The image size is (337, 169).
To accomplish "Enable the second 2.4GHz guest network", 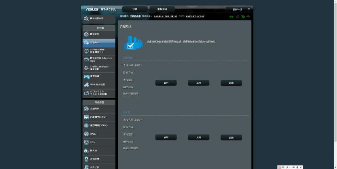I will pyautogui.click(x=198, y=83).
